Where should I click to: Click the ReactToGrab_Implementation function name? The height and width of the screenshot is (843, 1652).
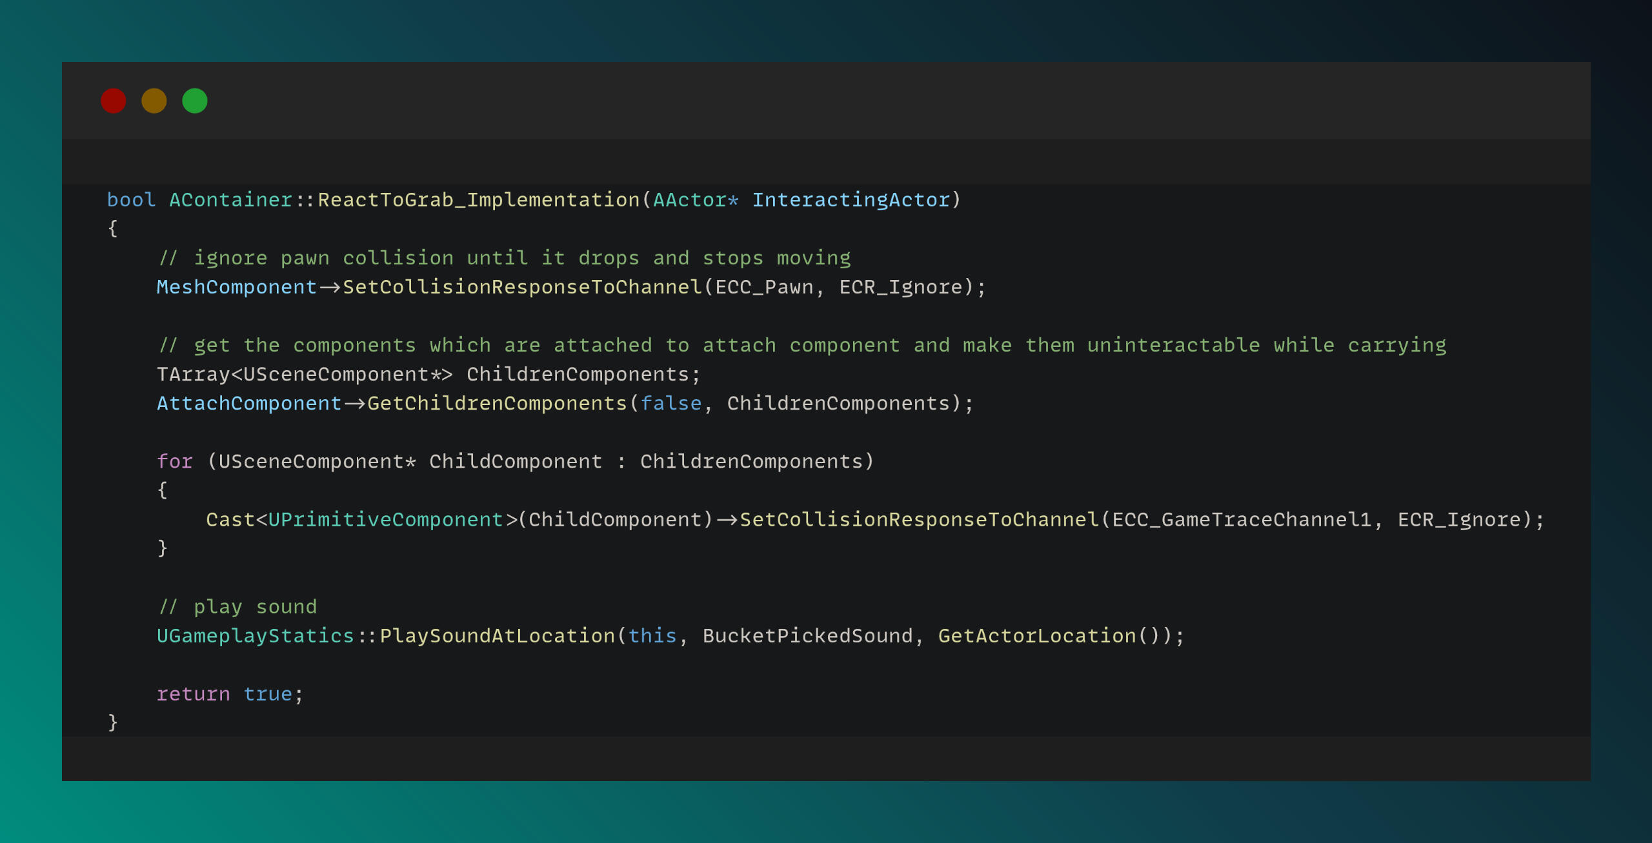(x=478, y=200)
